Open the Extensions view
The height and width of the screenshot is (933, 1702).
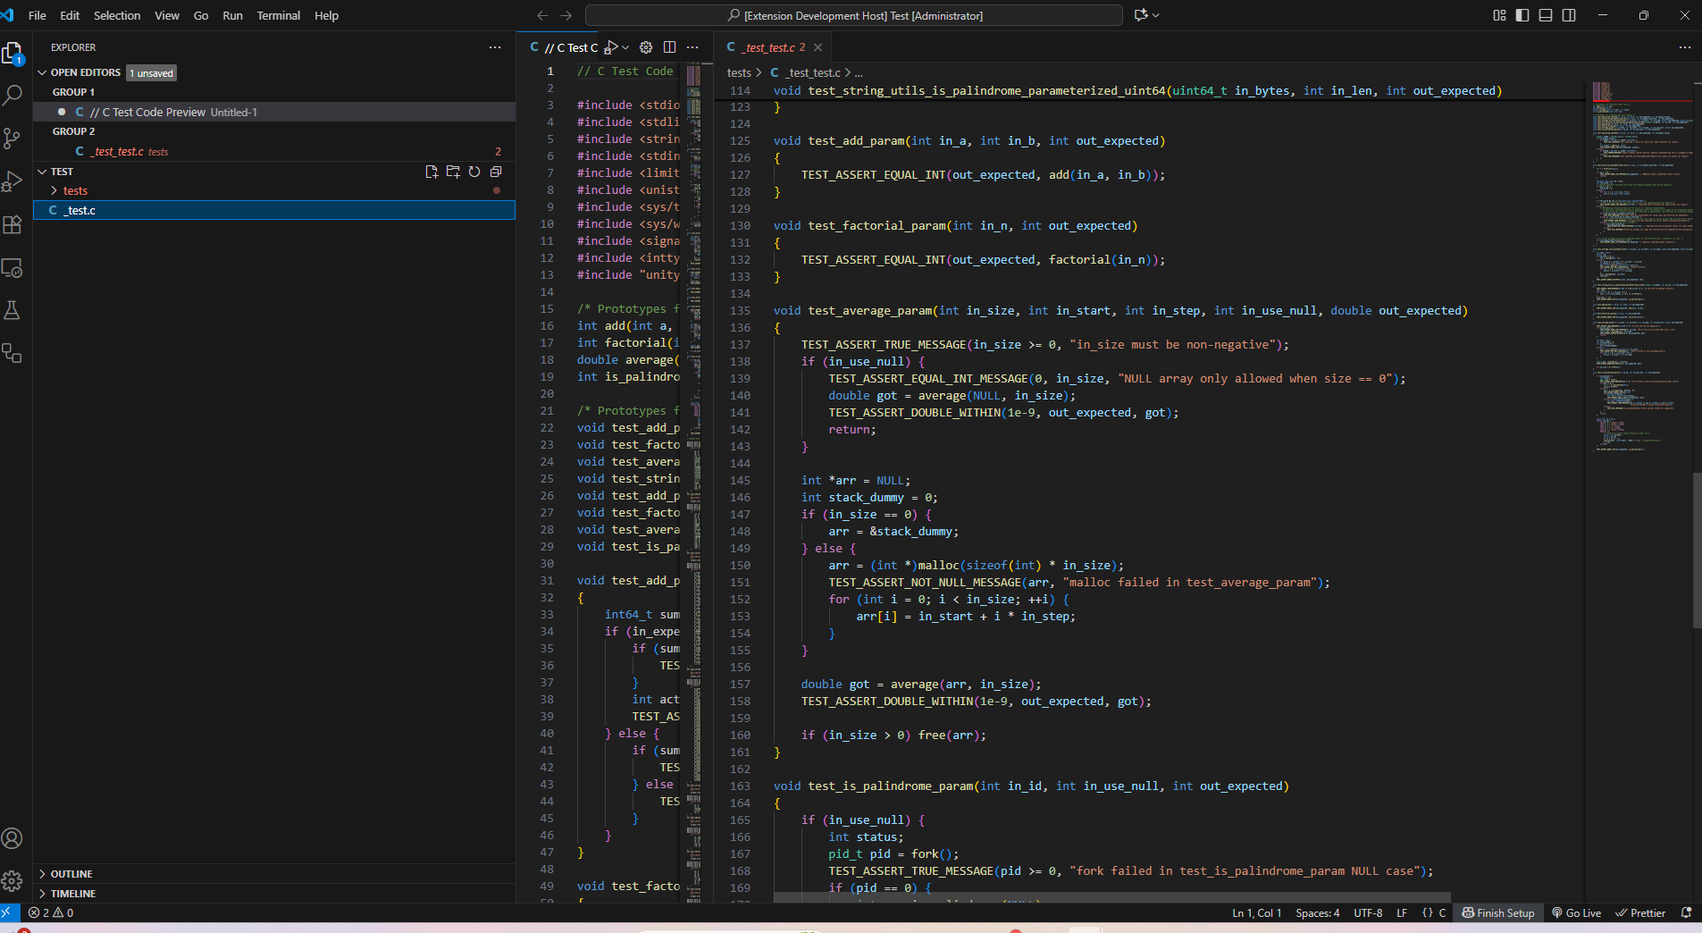pyautogui.click(x=13, y=224)
